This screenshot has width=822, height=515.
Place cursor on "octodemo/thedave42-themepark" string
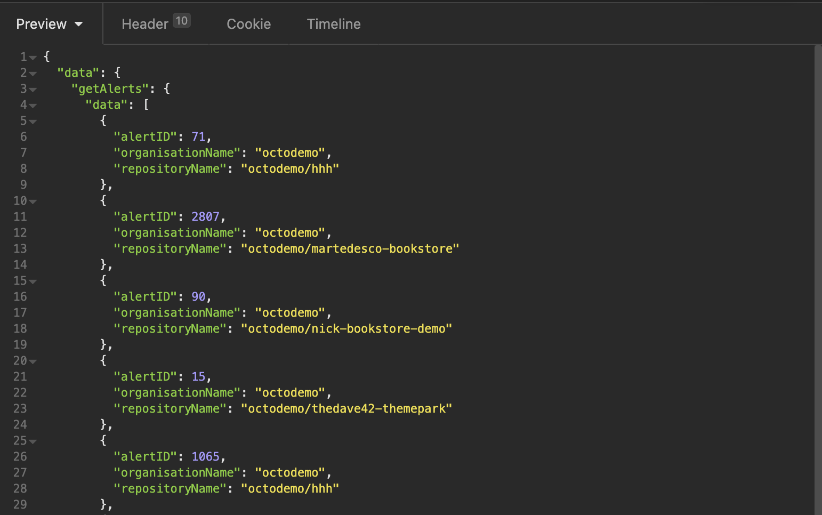(346, 408)
